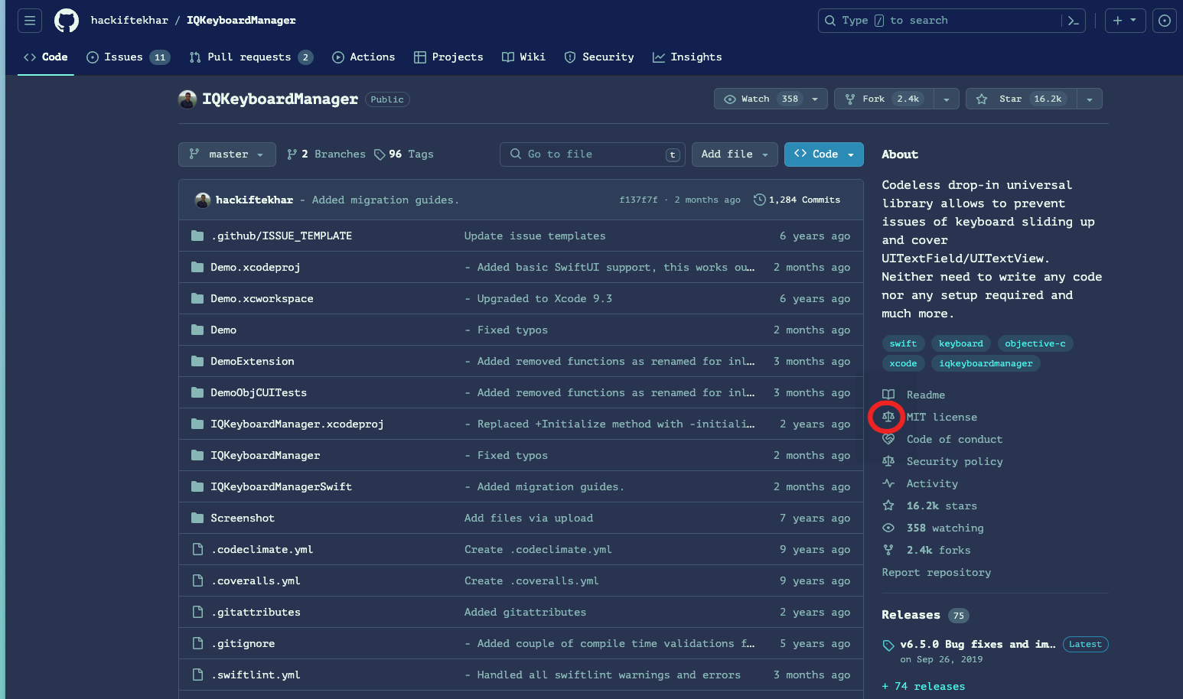This screenshot has height=699, width=1183.
Task: Open commit hash f137f7f
Action: coord(638,200)
